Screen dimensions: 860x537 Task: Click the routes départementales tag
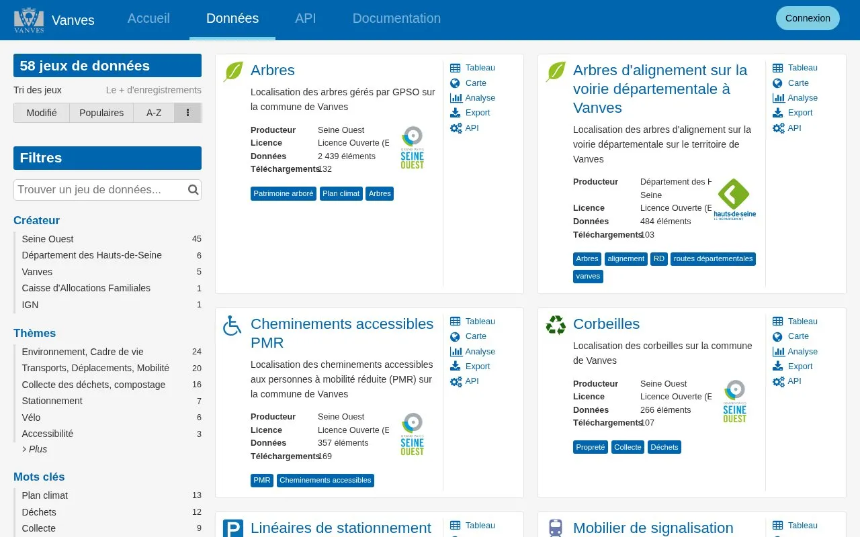713,259
